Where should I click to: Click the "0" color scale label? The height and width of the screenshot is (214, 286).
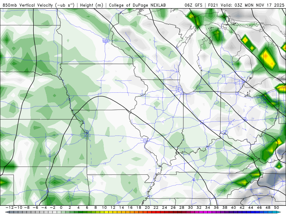coord(61,208)
